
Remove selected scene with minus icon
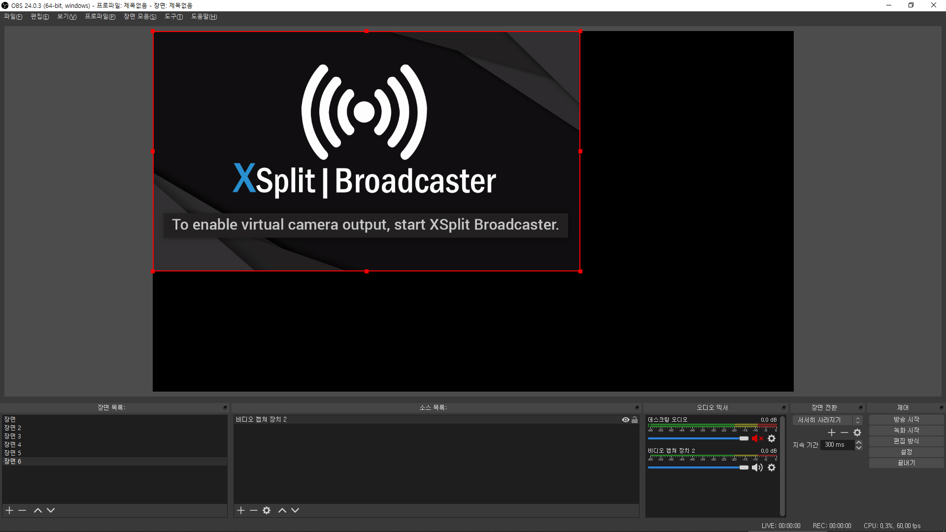(x=22, y=510)
